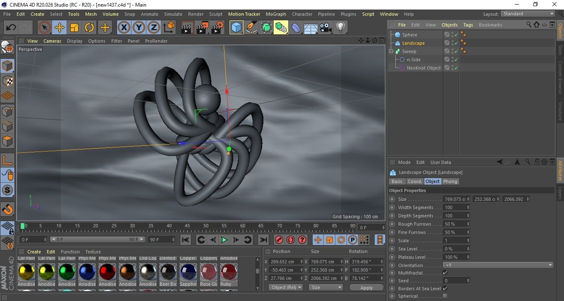Click the Undo arrow icon

coord(11,28)
